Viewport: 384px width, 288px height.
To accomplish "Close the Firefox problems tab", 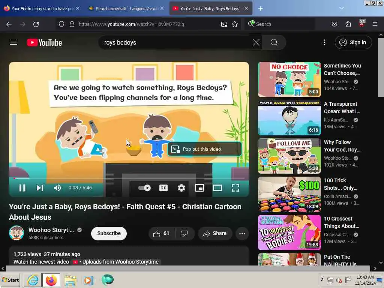I will (x=78, y=8).
